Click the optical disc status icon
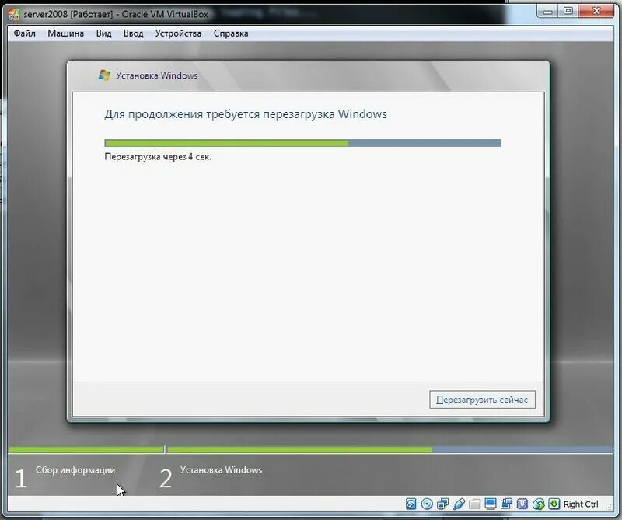 [427, 504]
